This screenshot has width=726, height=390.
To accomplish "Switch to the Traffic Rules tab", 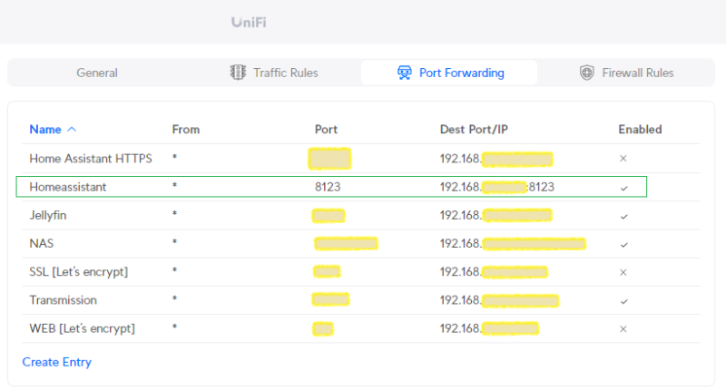I will tap(273, 73).
